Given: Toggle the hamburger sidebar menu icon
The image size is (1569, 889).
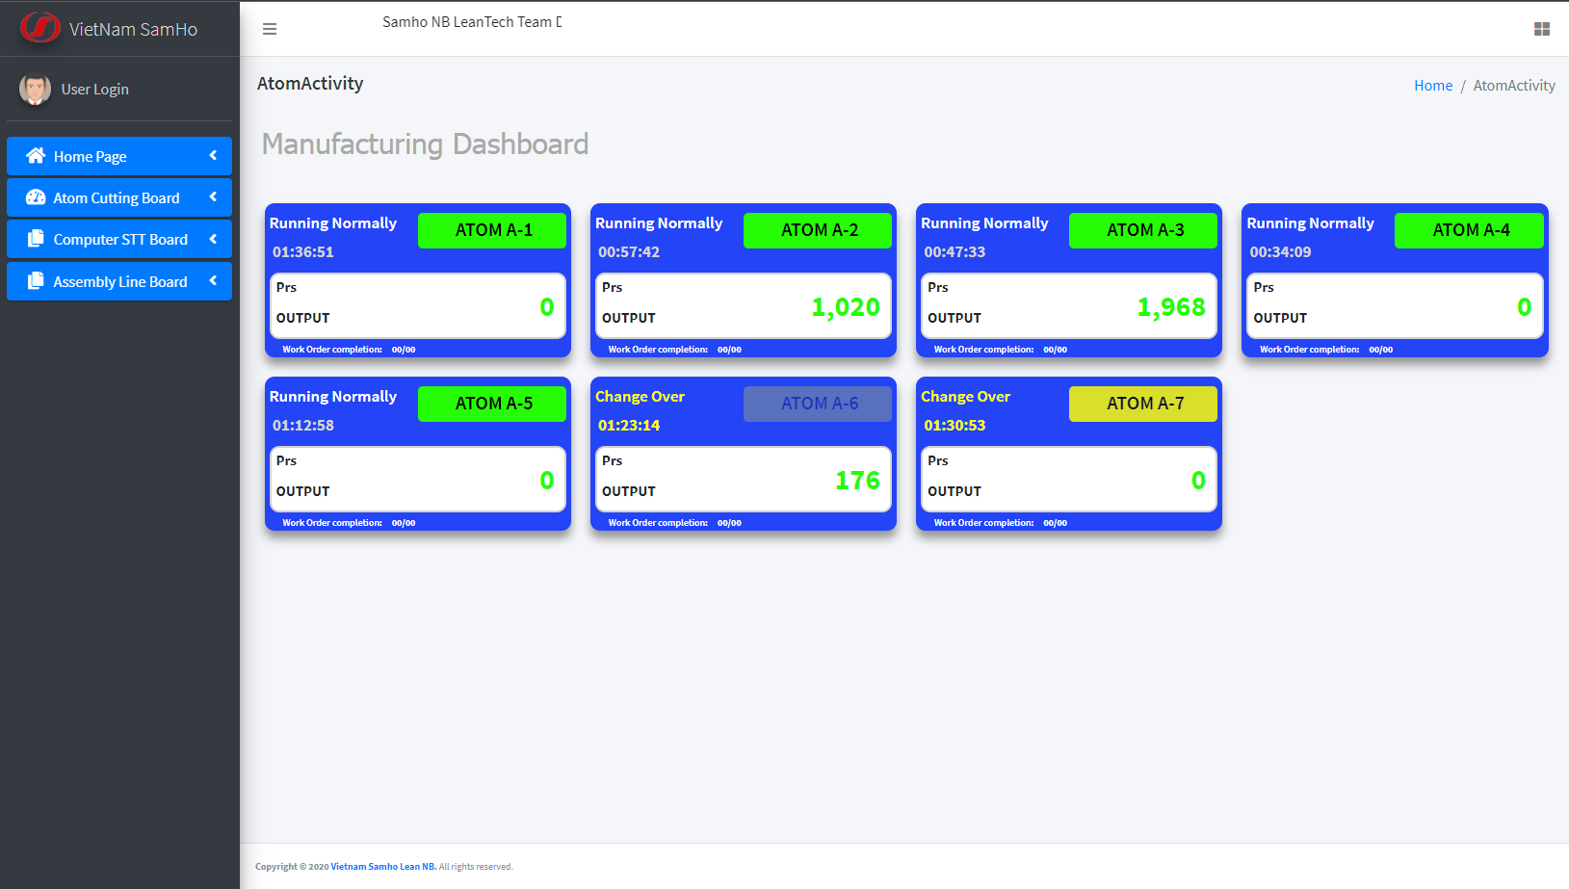Looking at the screenshot, I should [270, 29].
